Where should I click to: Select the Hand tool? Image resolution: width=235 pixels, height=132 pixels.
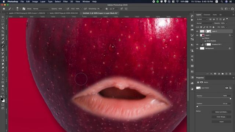click(3, 86)
